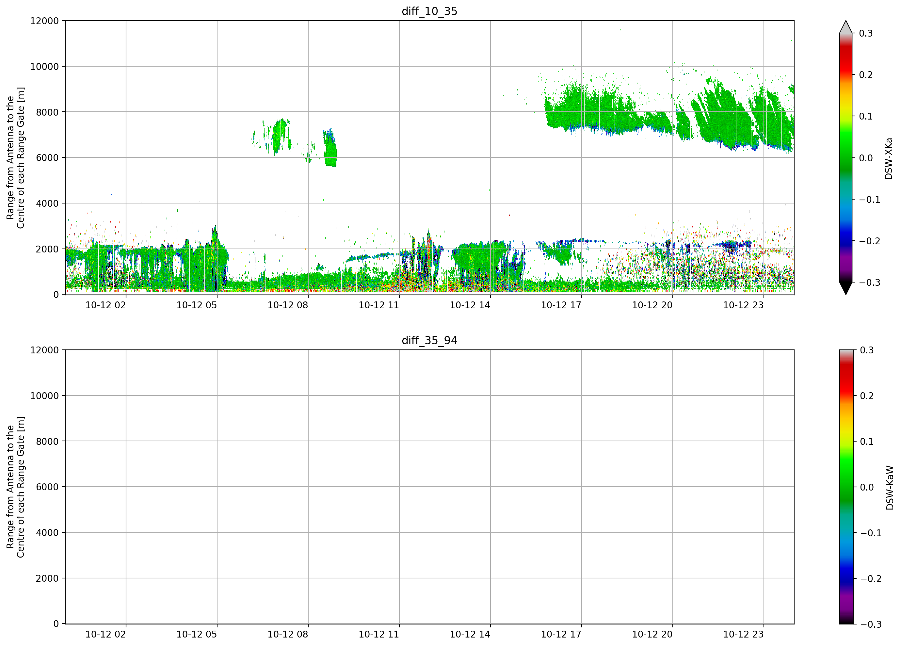Click the 0.0 tick on DSW-XKa colorbar
The image size is (901, 646).
coord(866,158)
